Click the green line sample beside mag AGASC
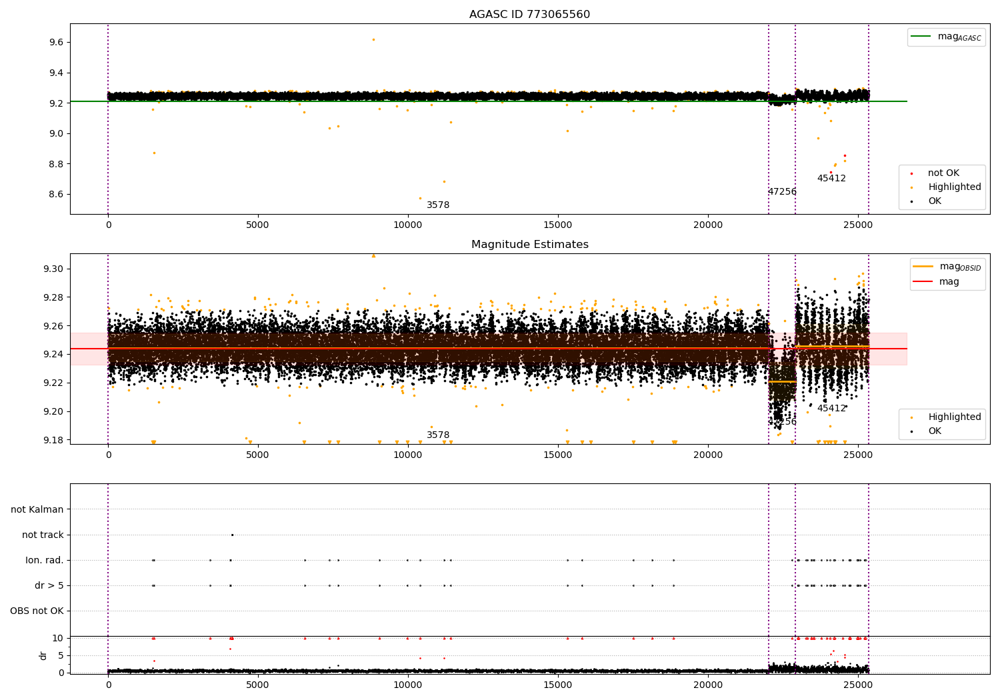 point(922,37)
